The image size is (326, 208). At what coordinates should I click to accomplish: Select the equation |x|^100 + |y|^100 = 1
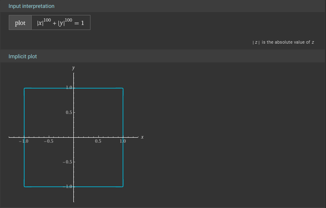[60, 23]
